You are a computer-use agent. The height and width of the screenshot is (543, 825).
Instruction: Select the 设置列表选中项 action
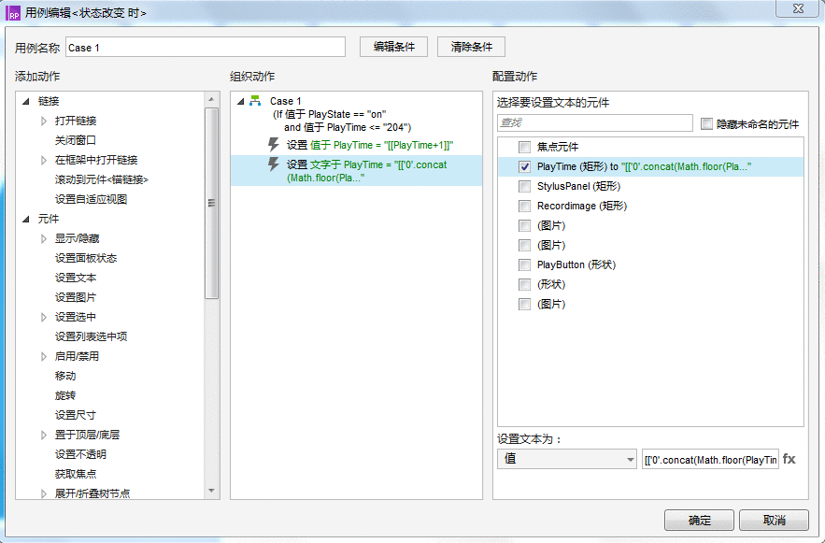click(91, 336)
